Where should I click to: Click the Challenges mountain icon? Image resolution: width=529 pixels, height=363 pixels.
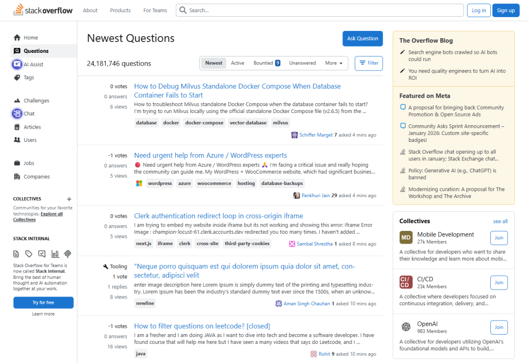click(17, 100)
